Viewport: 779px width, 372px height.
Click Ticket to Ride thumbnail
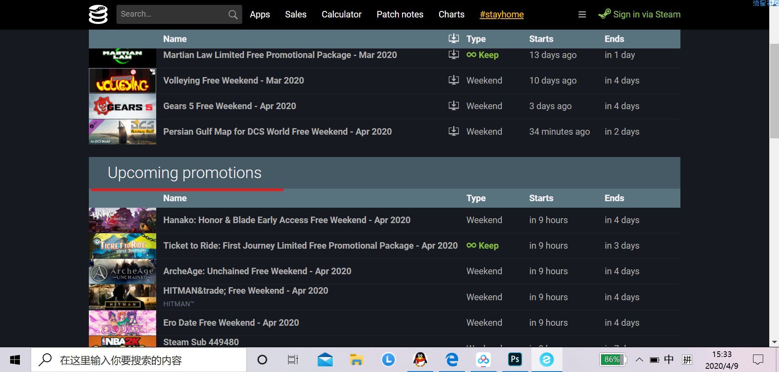(122, 245)
